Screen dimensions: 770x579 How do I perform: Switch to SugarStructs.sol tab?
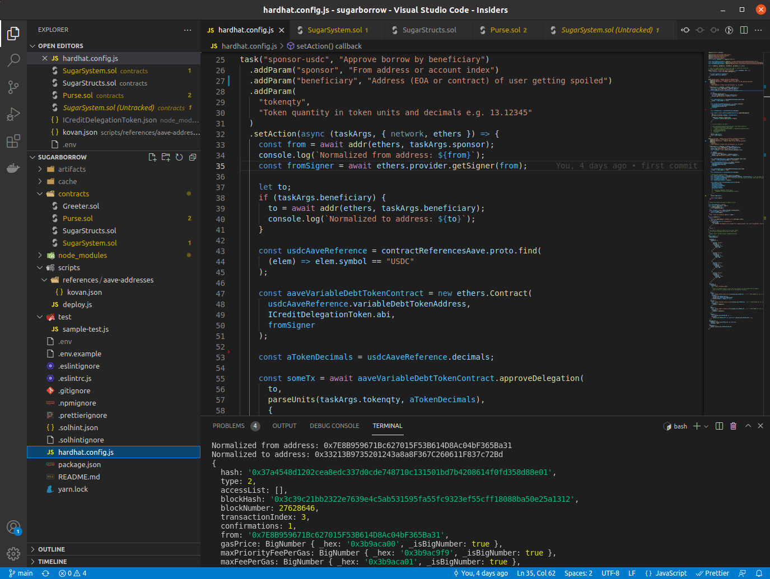[x=429, y=30]
